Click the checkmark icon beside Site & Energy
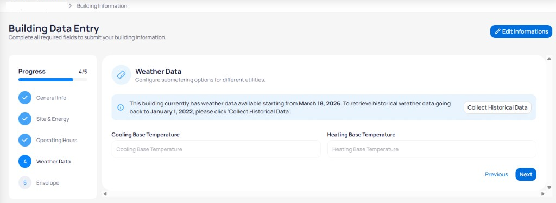Viewport: 556px width, 203px height. 25,119
